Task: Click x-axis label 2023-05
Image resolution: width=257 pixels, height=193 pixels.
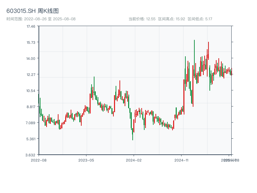Action: pos(86,160)
